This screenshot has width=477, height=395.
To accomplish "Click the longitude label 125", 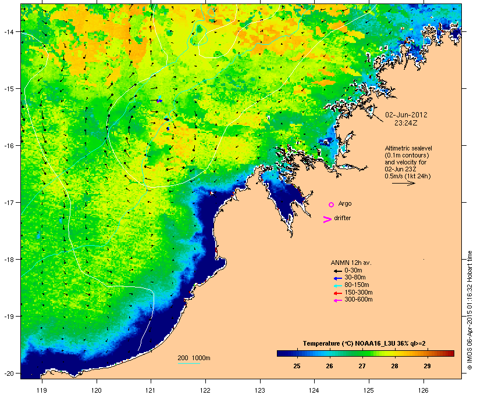I will click(x=369, y=390).
